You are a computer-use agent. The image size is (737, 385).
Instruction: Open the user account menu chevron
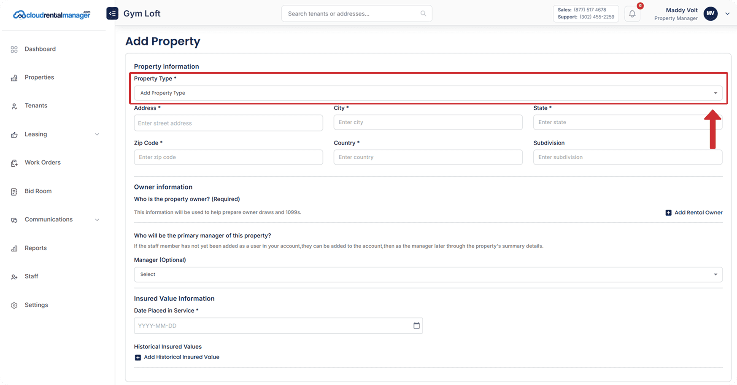(x=727, y=13)
